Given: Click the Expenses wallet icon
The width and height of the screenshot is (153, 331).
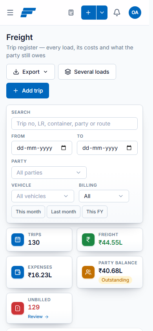Looking at the screenshot, I should click(18, 272).
